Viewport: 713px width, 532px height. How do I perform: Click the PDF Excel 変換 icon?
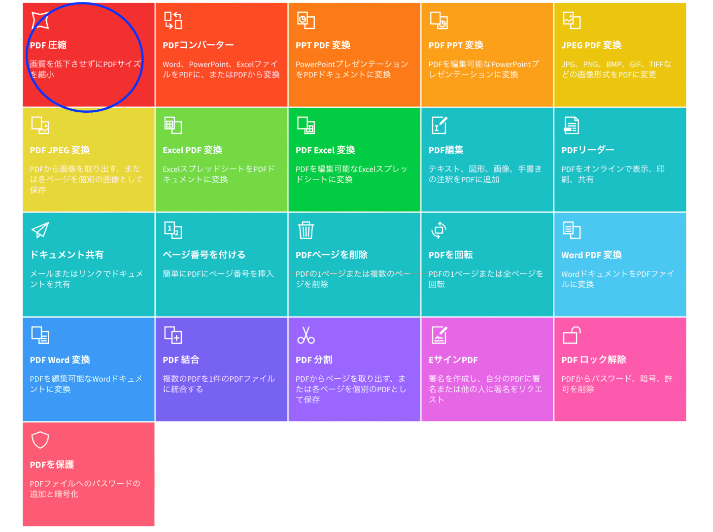click(306, 125)
